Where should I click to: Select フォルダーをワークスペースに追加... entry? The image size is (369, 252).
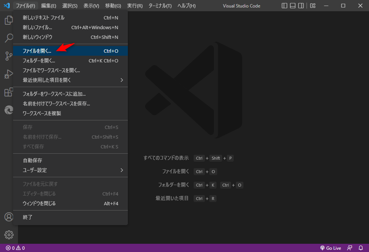(70, 93)
